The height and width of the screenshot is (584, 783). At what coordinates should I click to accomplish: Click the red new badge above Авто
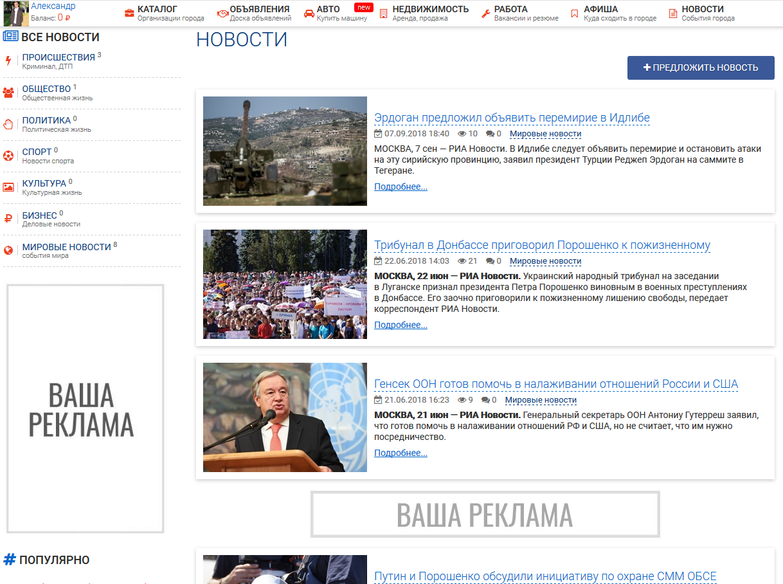pyautogui.click(x=364, y=8)
